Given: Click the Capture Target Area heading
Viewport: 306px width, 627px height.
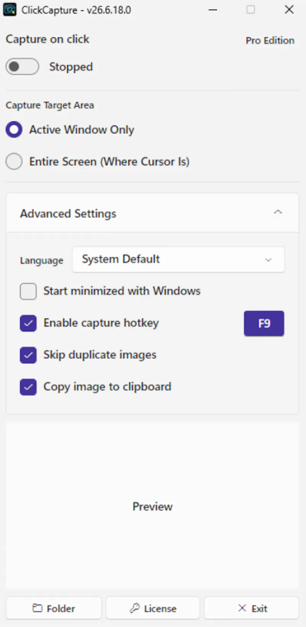Looking at the screenshot, I should coord(50,105).
